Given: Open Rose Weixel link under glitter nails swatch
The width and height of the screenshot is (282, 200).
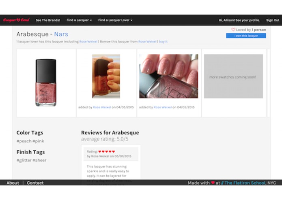Looking at the screenshot, I should (163, 107).
